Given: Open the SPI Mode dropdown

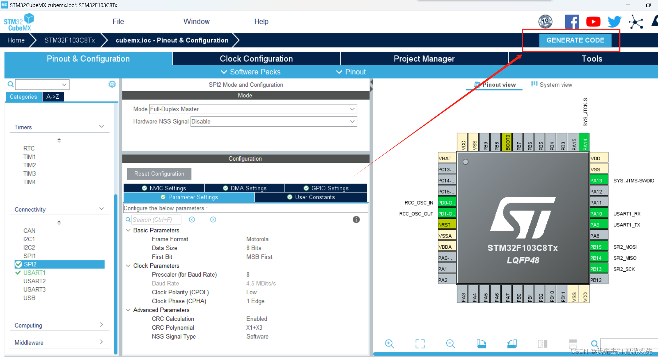Looking at the screenshot, I should (x=253, y=109).
